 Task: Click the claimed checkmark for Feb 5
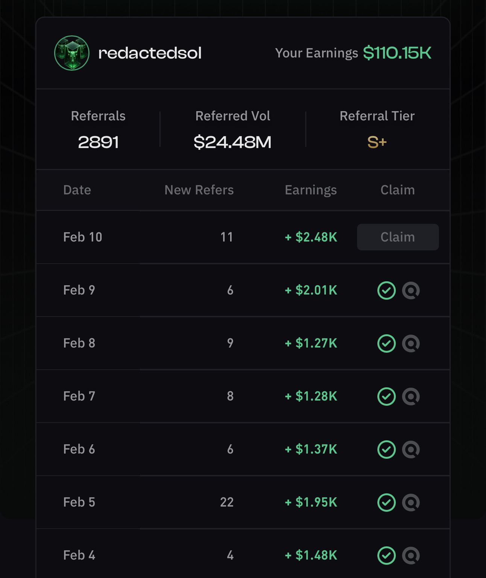point(386,502)
